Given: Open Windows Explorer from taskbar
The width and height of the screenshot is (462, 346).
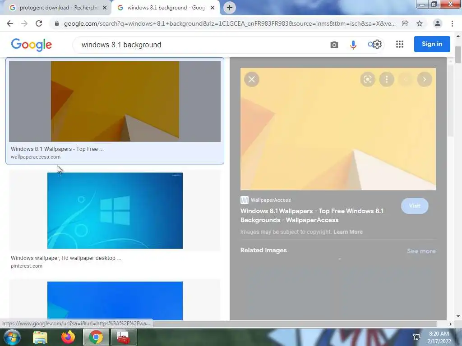Looking at the screenshot, I should click(x=40, y=337).
